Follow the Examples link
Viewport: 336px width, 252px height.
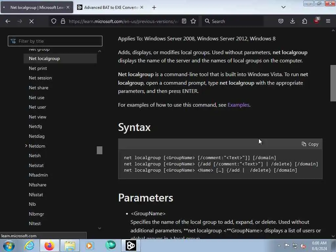[x=238, y=105]
